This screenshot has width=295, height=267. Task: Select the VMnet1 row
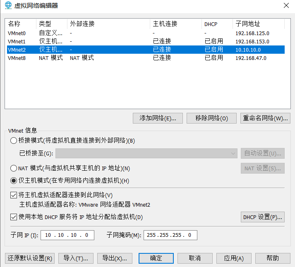coord(146,41)
